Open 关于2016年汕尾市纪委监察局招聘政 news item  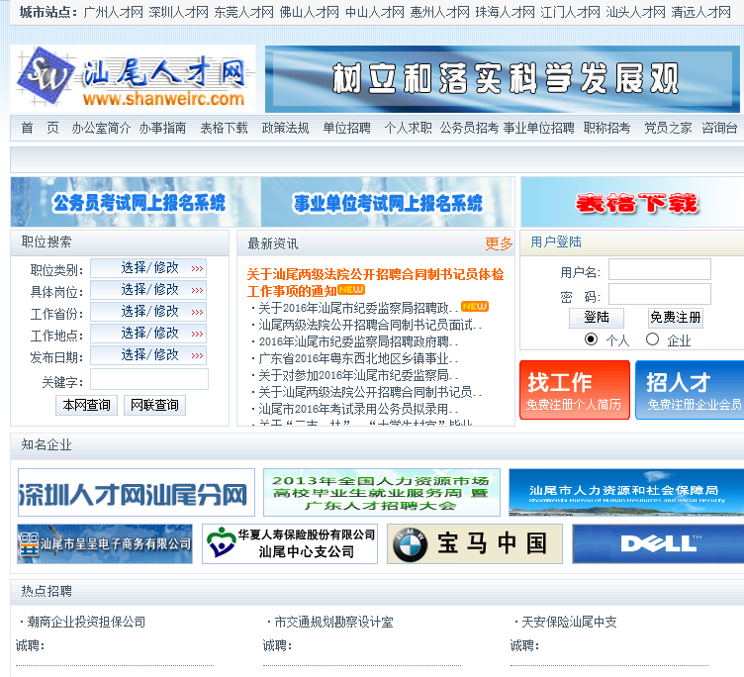coord(358,308)
